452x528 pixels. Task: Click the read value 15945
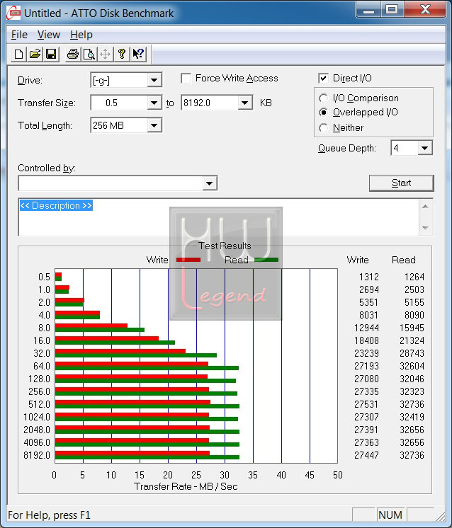[x=412, y=328]
